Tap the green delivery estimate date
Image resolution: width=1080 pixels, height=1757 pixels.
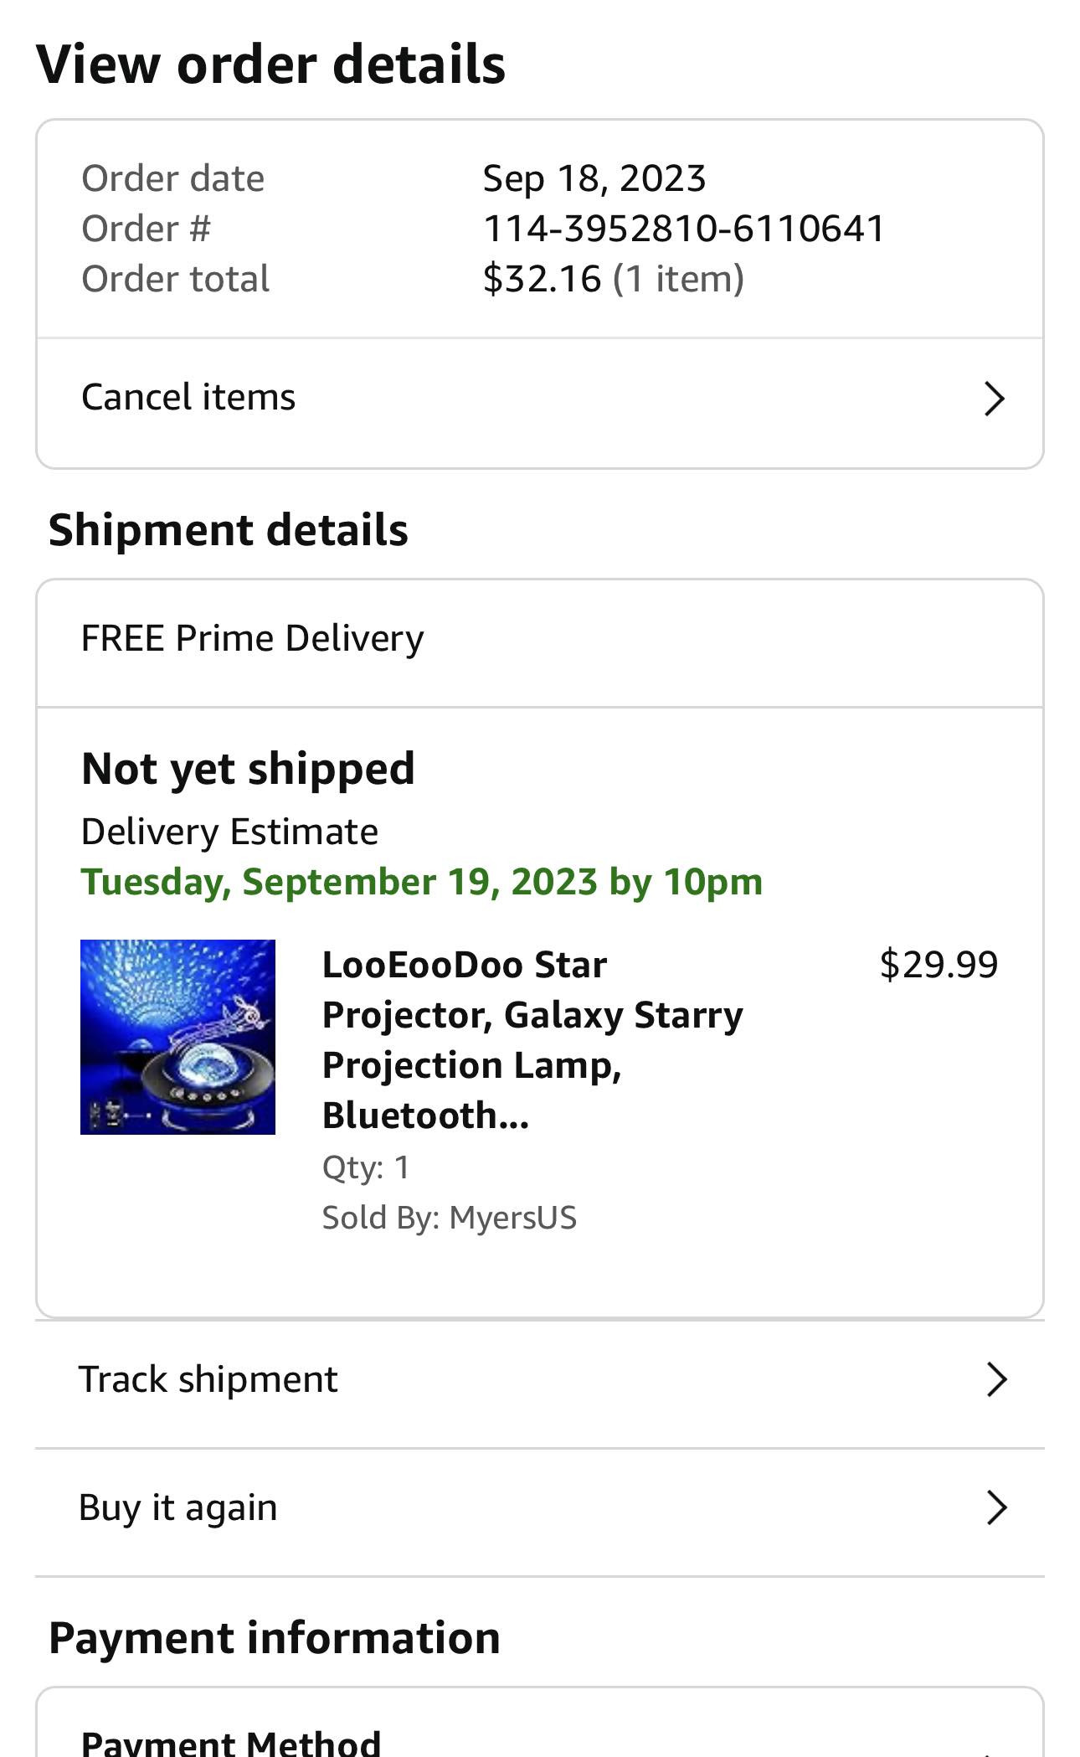[422, 882]
